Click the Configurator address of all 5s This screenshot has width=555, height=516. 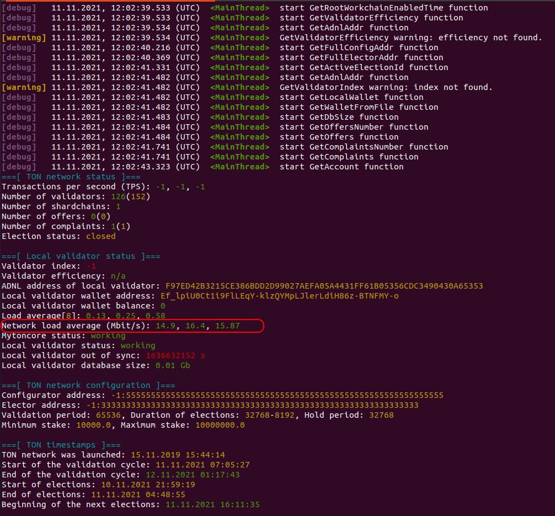[277, 395]
